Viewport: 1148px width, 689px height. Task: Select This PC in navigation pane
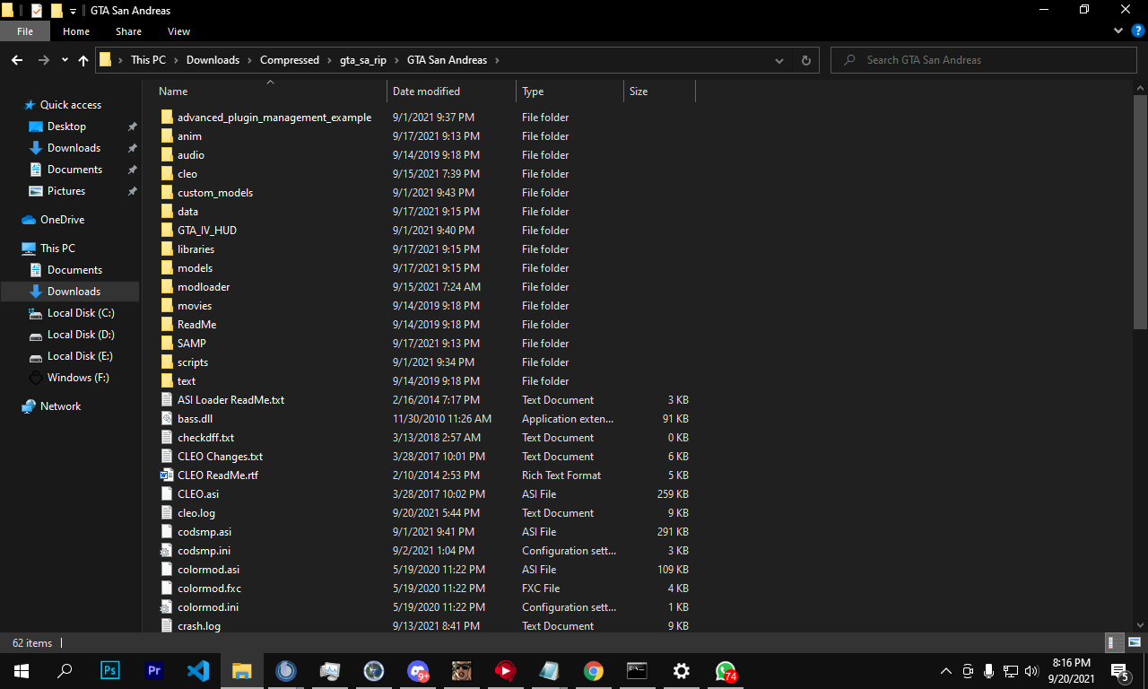pyautogui.click(x=57, y=249)
